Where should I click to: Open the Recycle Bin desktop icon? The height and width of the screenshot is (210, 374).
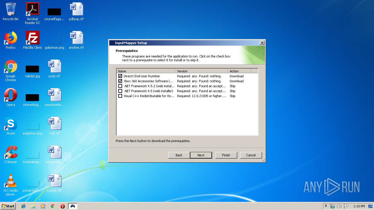click(11, 12)
